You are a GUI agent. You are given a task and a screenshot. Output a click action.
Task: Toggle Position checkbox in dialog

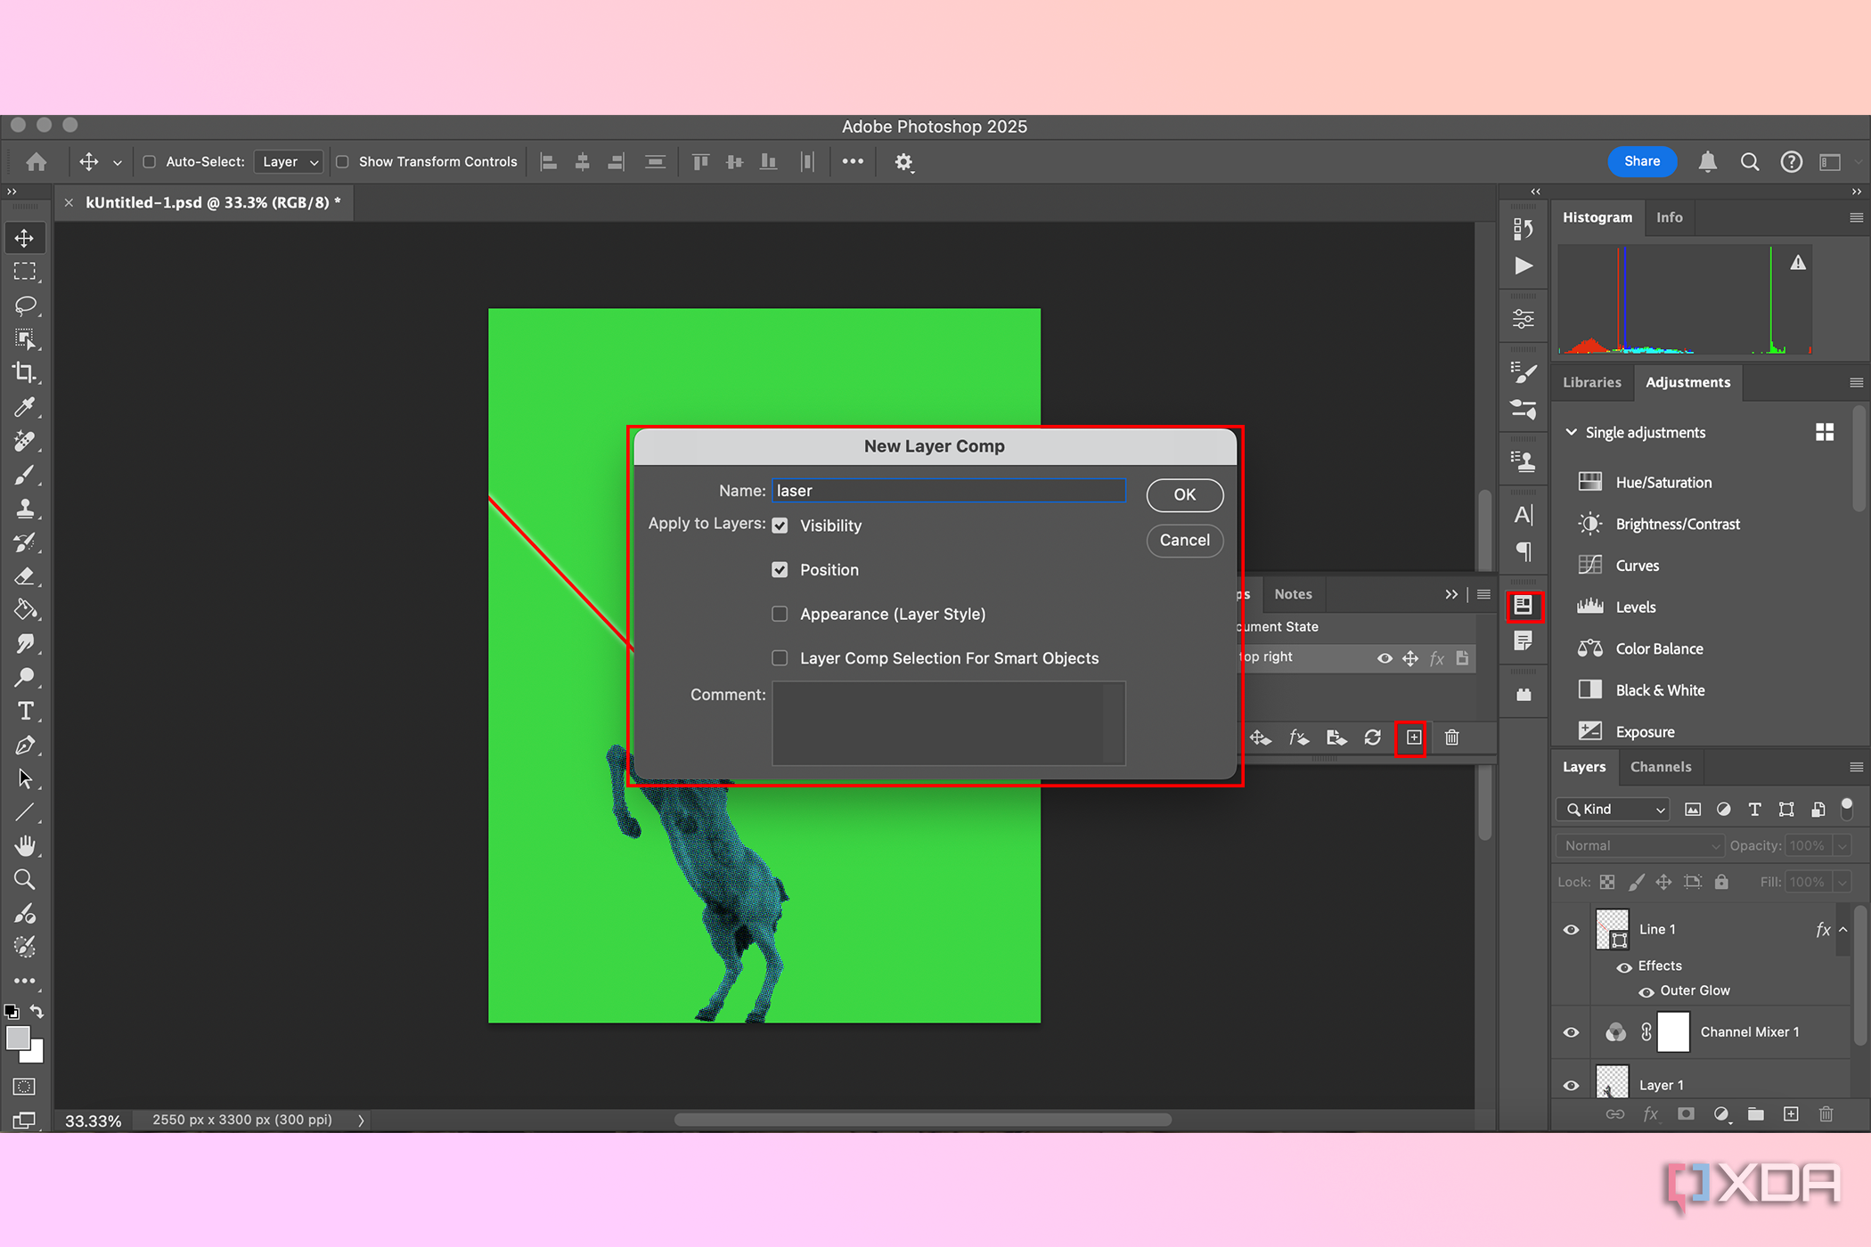(x=780, y=570)
